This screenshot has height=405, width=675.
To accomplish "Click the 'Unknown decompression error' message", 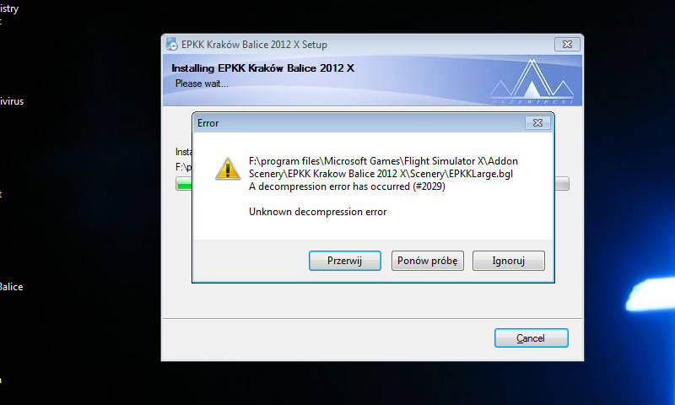I will [318, 212].
